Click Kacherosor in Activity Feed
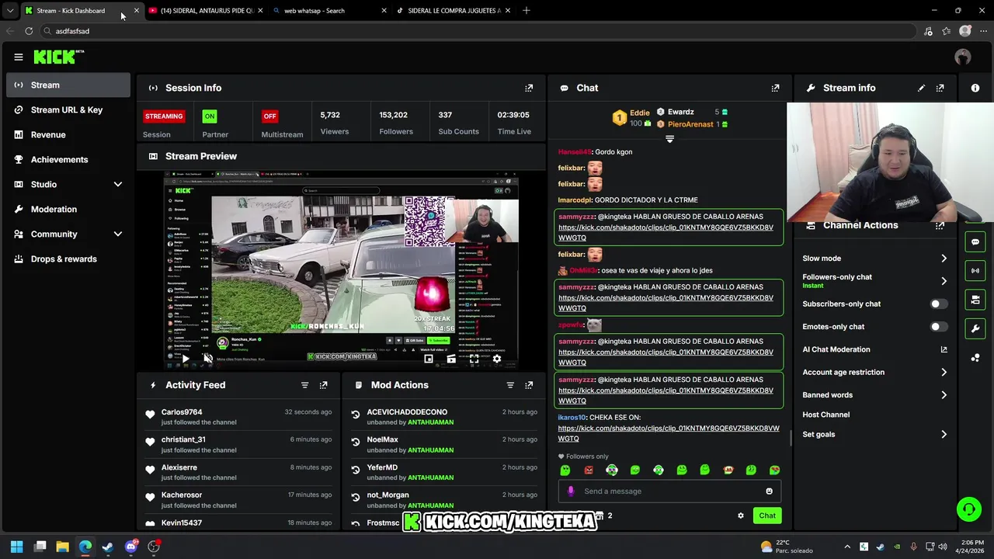The height and width of the screenshot is (559, 994). click(182, 495)
